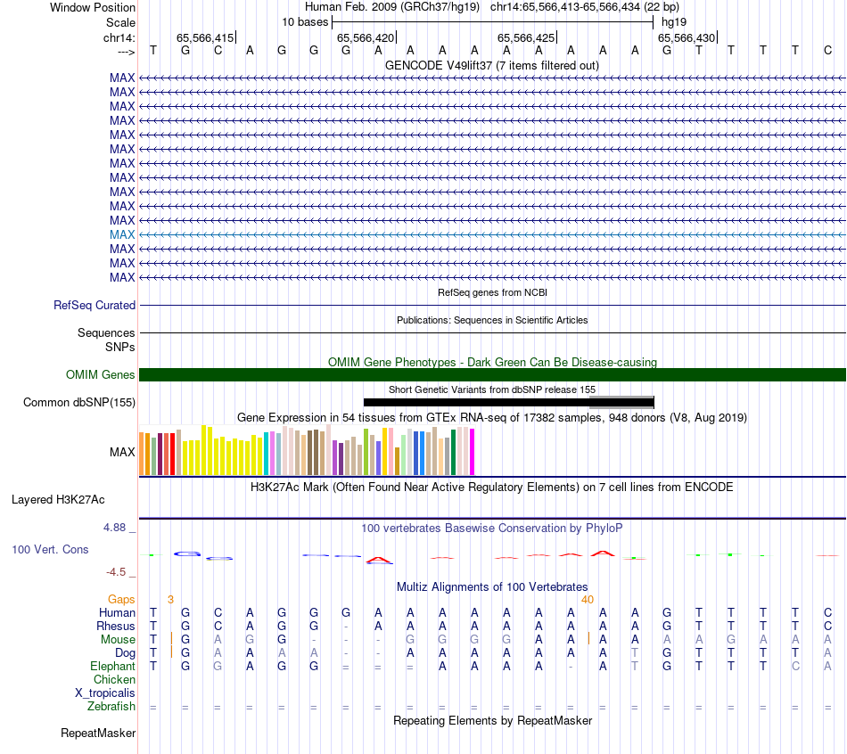Open Publications: Sequences in Scientific Articles title
This screenshot has width=847, height=754.
pyautogui.click(x=492, y=320)
